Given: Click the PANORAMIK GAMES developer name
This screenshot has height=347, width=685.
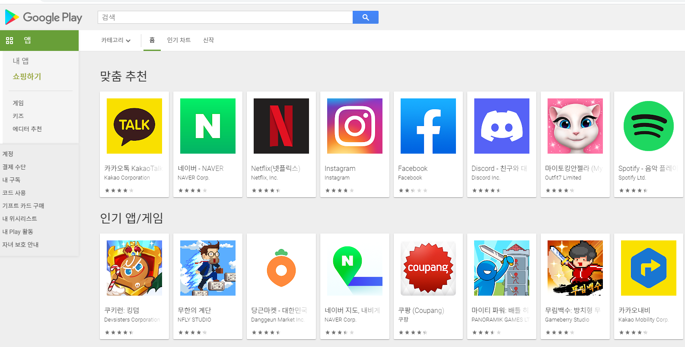Looking at the screenshot, I should (x=500, y=320).
